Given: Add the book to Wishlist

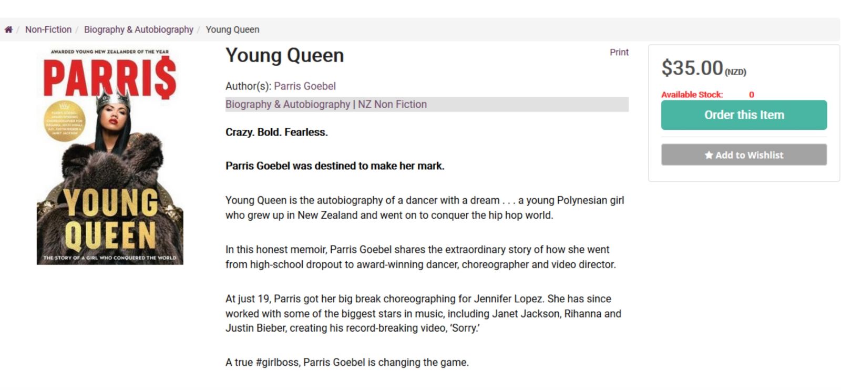Looking at the screenshot, I should pyautogui.click(x=744, y=155).
